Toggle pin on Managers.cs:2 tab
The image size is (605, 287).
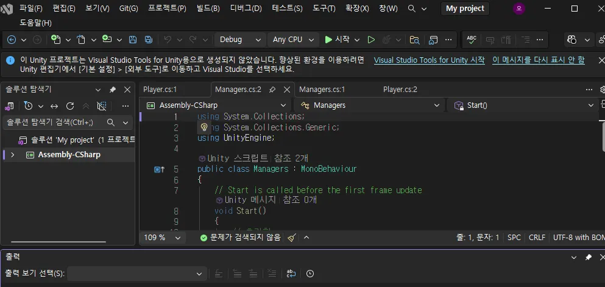(x=272, y=90)
